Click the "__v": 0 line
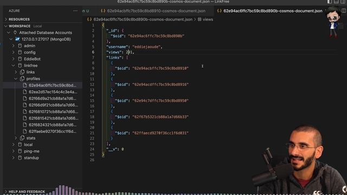347x195 pixels. [x=115, y=149]
